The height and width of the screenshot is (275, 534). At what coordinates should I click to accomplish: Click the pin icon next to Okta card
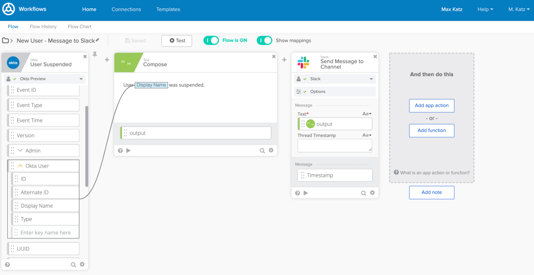pyautogui.click(x=94, y=54)
